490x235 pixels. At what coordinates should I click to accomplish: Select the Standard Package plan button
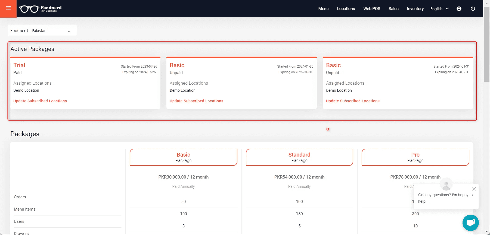click(299, 157)
